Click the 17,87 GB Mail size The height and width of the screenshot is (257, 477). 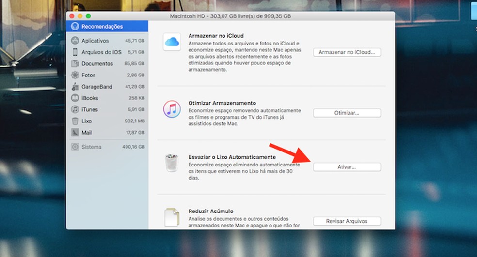pos(135,133)
